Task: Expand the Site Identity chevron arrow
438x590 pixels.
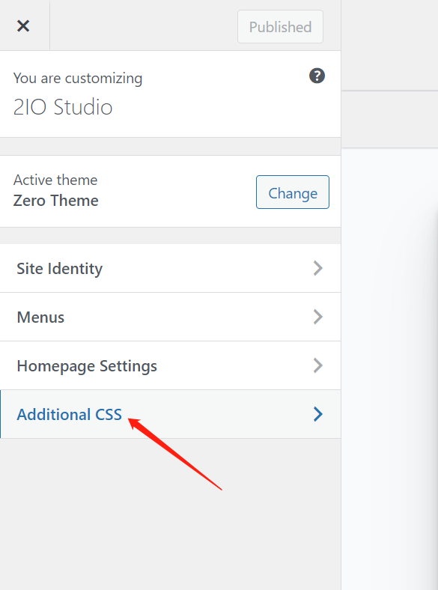Action: point(318,268)
